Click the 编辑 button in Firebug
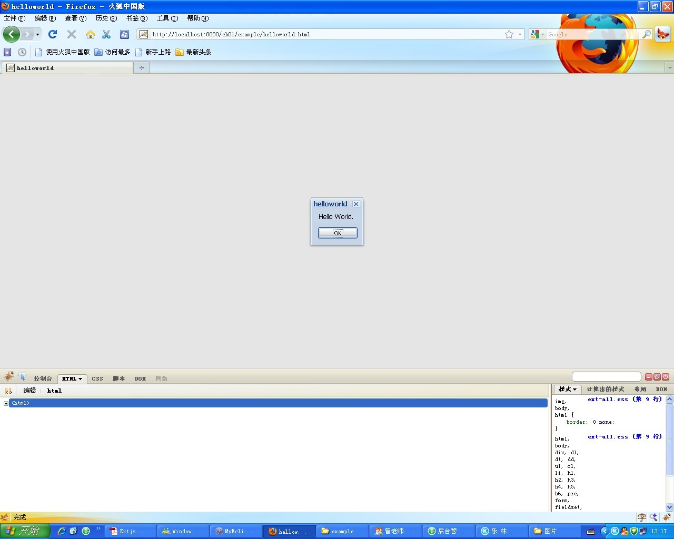 click(x=29, y=391)
